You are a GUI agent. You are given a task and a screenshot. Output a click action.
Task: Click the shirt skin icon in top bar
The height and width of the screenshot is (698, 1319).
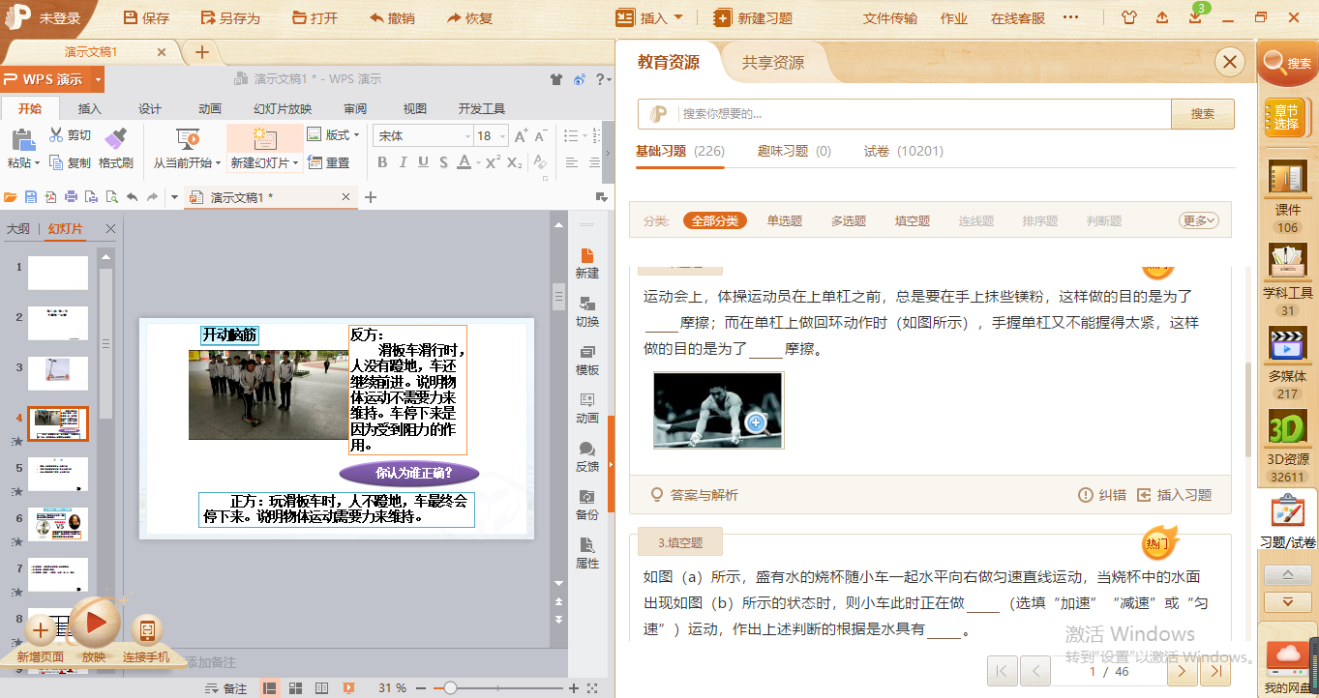click(1129, 17)
